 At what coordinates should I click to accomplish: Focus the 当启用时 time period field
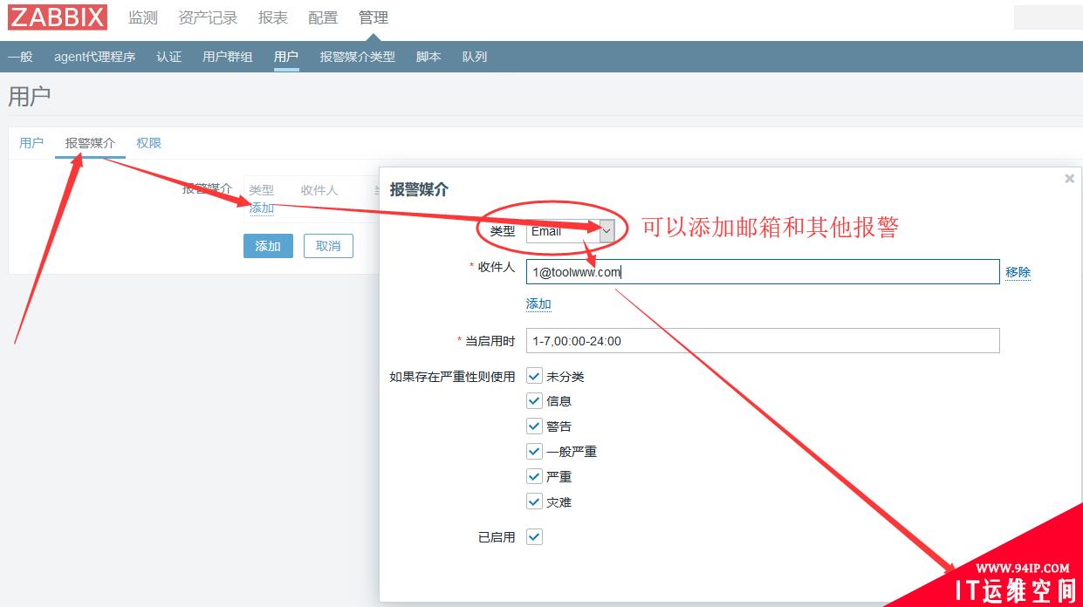pos(763,340)
